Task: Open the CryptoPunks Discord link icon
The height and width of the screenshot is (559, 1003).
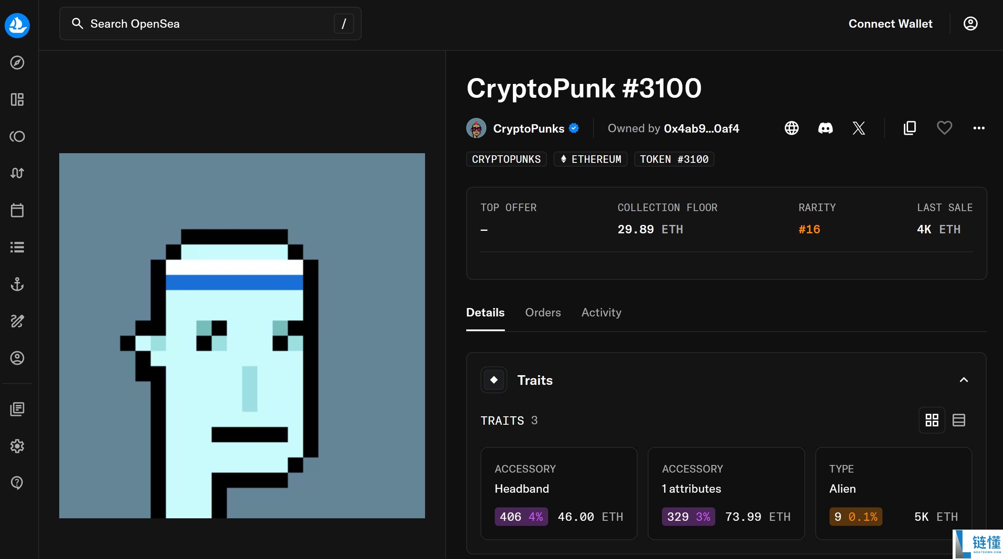Action: (x=825, y=128)
